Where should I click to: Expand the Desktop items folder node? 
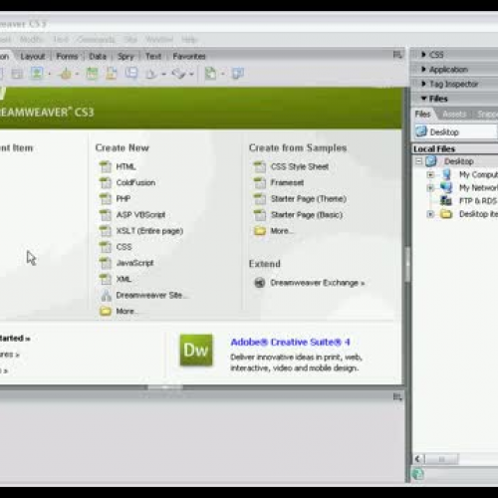(430, 214)
